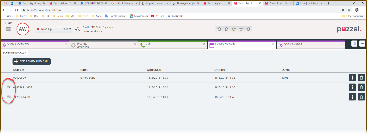Click the add new tab plus icon
367x135 pixels.
point(362,44)
